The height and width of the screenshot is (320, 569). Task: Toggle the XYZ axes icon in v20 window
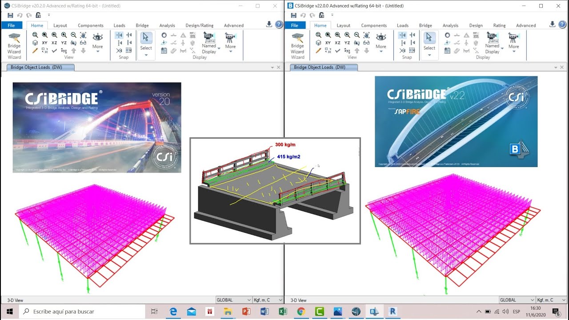[x=64, y=51]
